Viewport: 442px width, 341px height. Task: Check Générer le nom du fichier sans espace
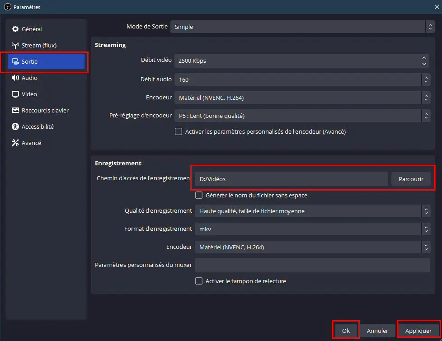click(199, 195)
